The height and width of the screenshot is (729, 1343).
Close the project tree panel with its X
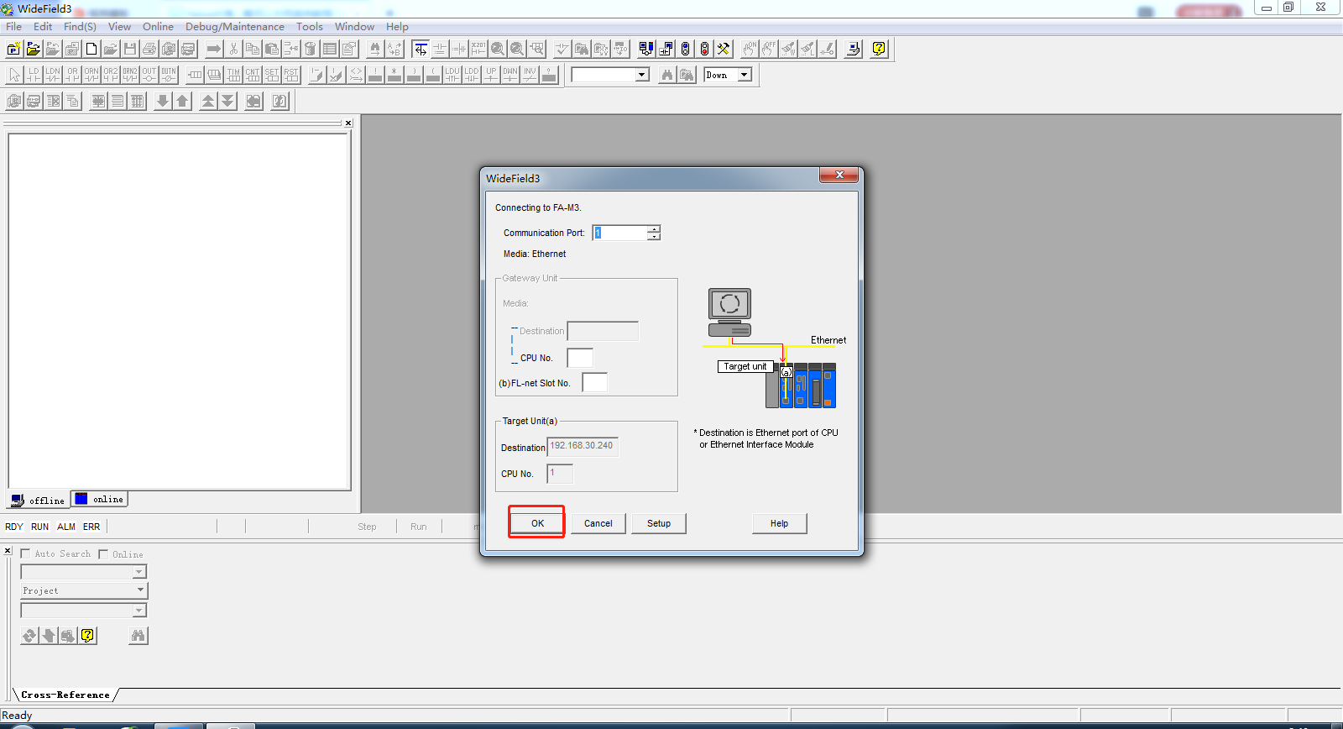coord(348,123)
